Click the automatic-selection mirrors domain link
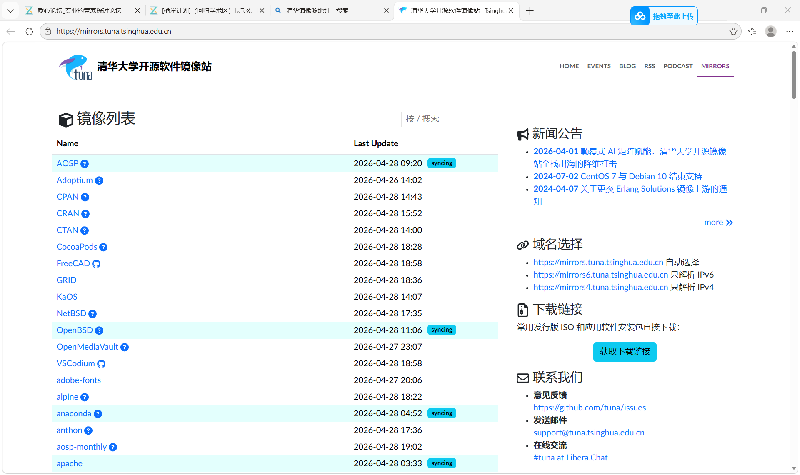 point(598,262)
